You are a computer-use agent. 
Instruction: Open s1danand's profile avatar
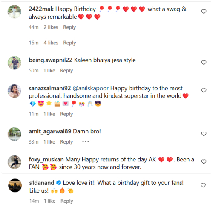coord(15,185)
